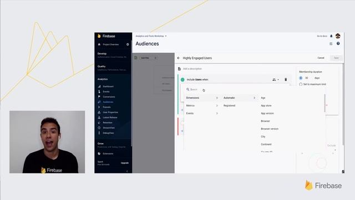Viewport: 355px width, 200px height.
Task: Click the Upgrade plan button
Action: point(125,163)
